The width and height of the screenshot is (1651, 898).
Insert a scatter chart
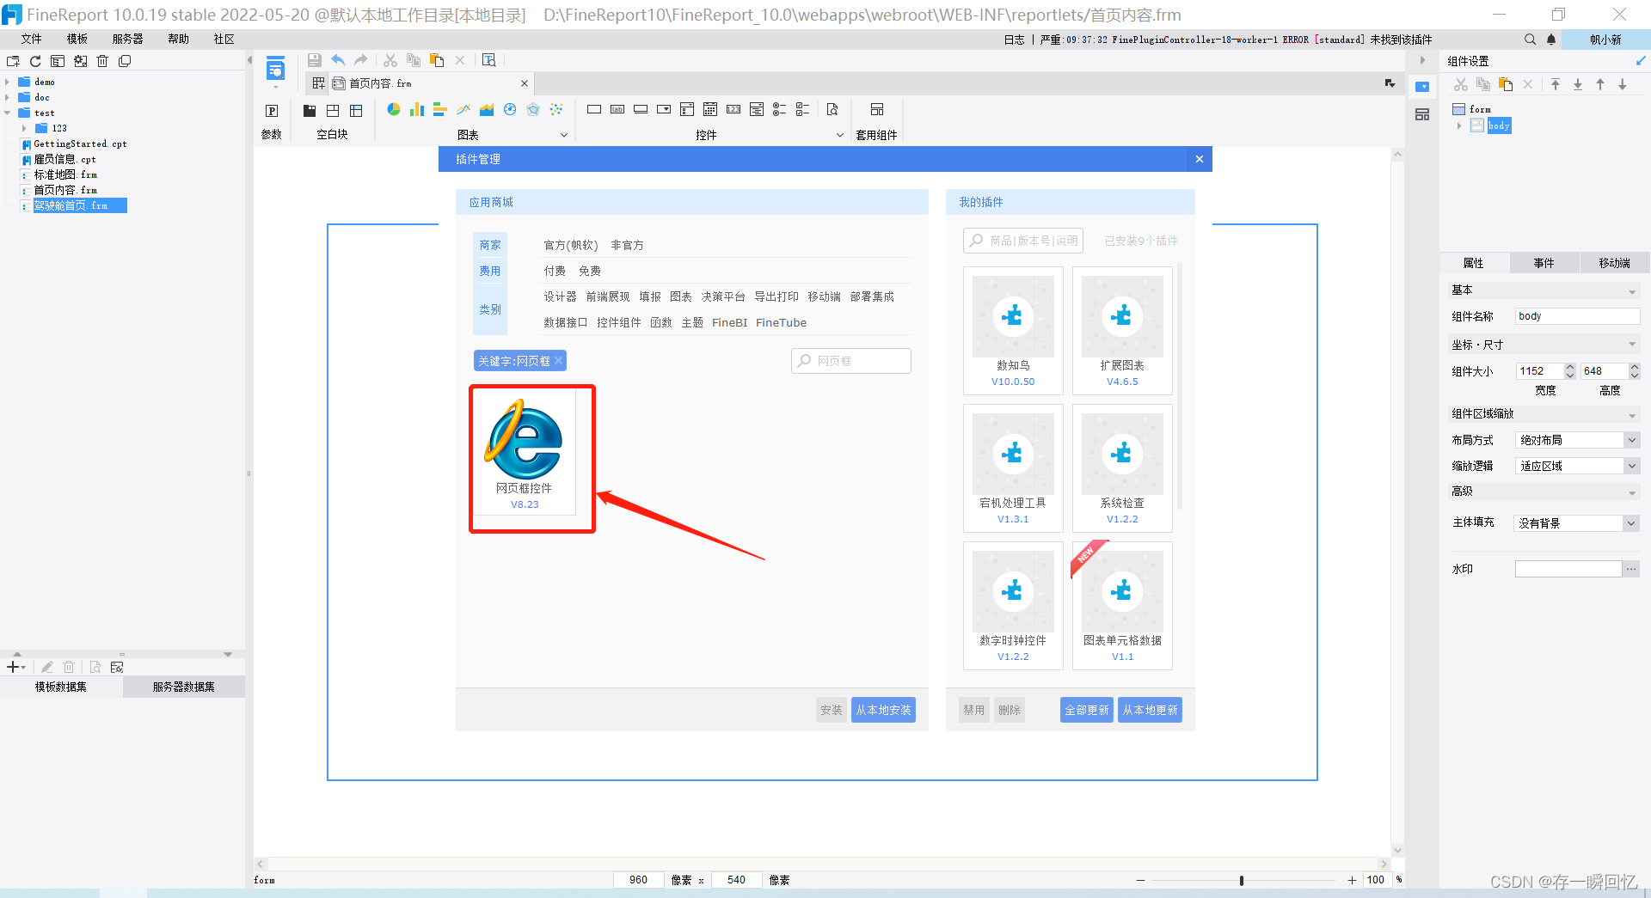pos(556,109)
